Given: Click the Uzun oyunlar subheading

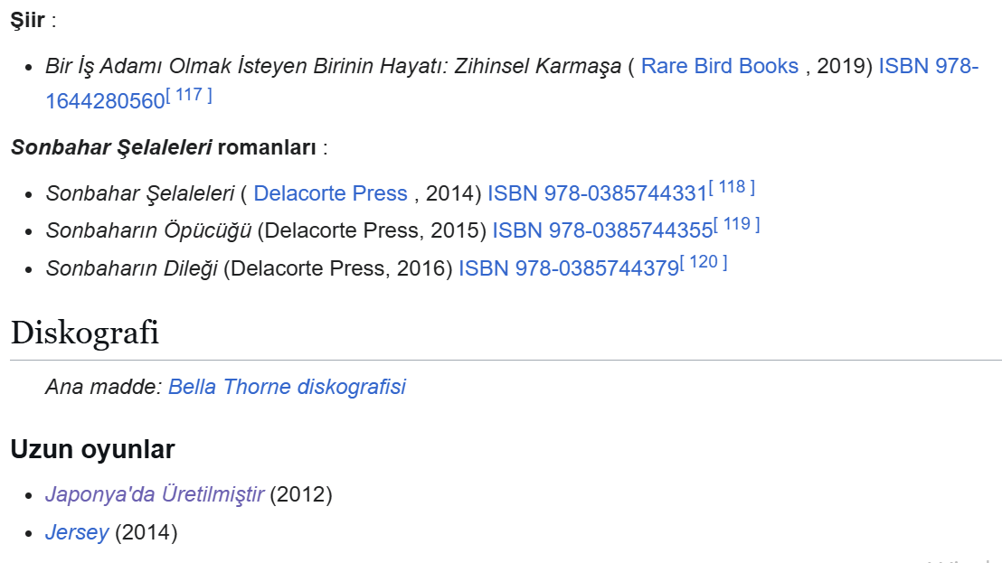Looking at the screenshot, I should tap(92, 449).
